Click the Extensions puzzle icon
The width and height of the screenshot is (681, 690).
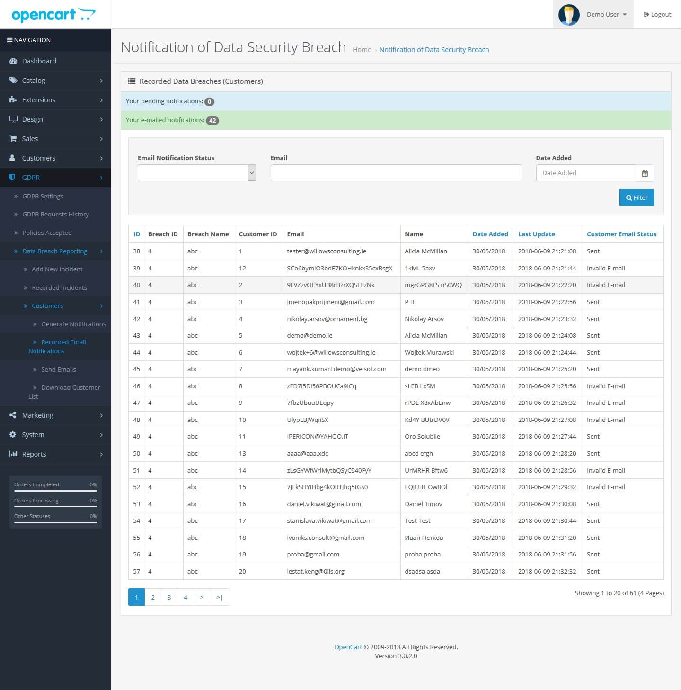(13, 100)
